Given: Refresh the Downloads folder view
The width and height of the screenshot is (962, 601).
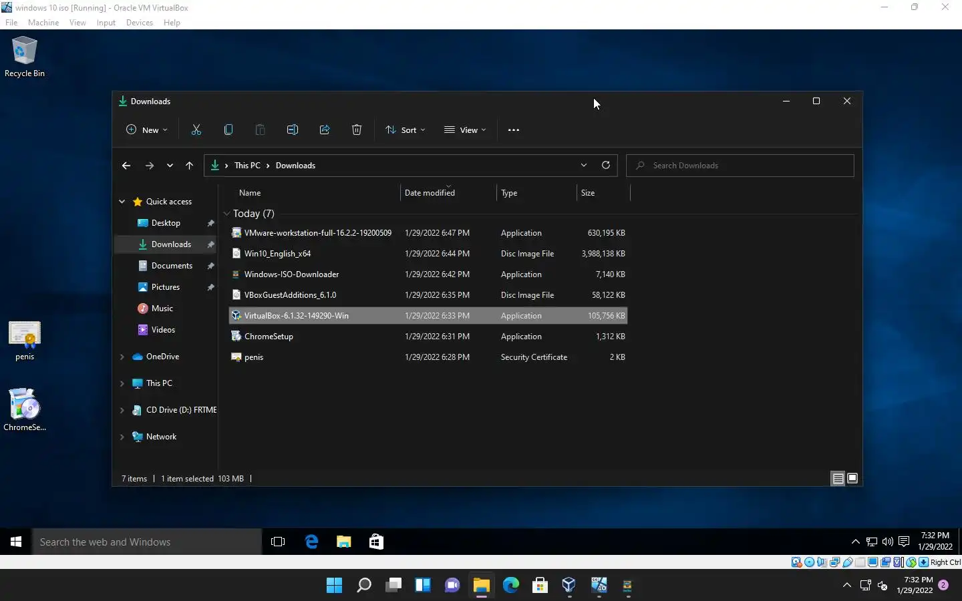Looking at the screenshot, I should [x=606, y=165].
